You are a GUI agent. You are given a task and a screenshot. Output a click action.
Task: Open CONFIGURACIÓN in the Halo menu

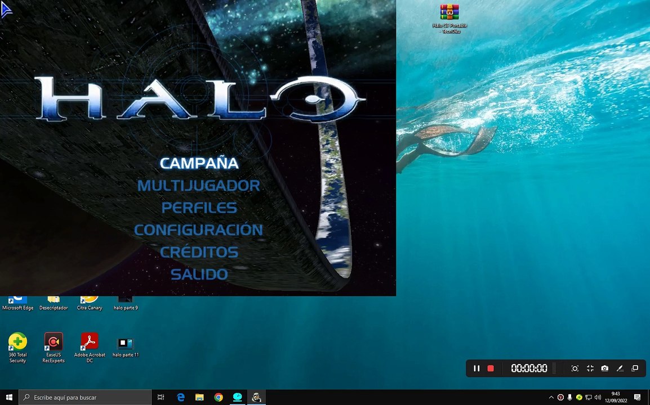pyautogui.click(x=199, y=230)
